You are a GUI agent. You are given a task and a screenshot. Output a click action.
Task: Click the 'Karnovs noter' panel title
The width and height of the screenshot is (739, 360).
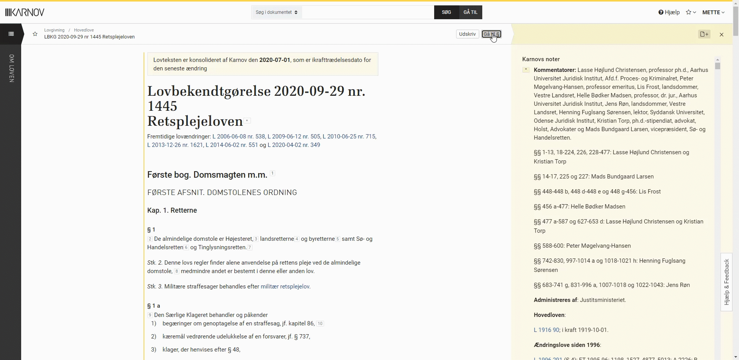coord(541,59)
